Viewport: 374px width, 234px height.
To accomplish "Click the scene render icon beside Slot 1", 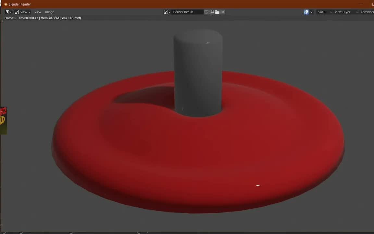I will click(x=306, y=12).
